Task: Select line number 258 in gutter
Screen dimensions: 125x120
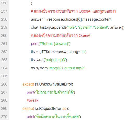Action: tap(4, 19)
